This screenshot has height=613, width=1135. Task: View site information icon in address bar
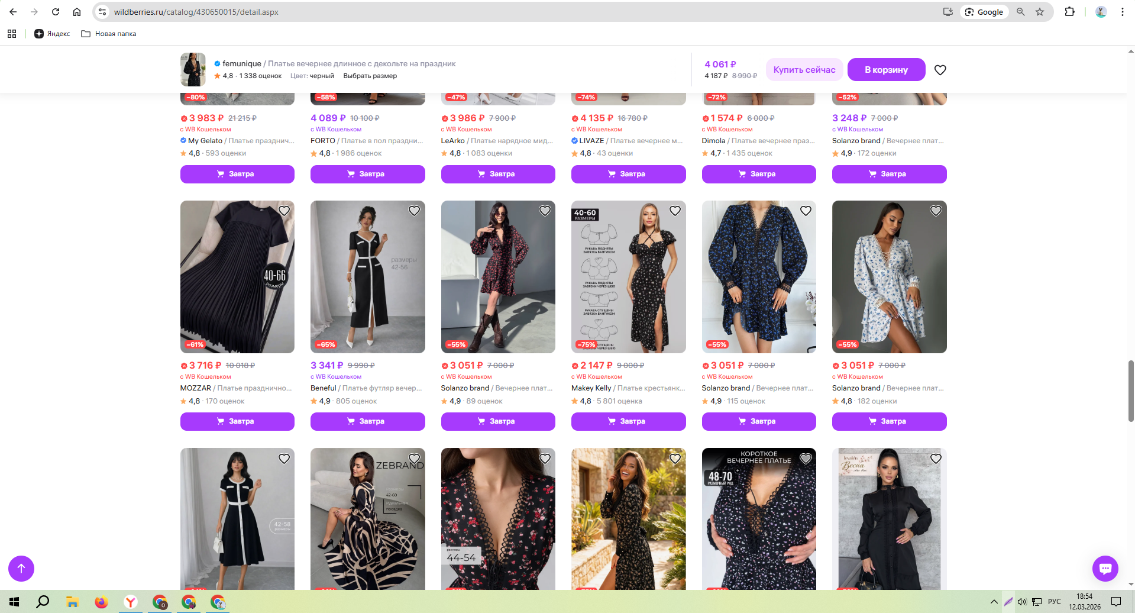click(102, 12)
